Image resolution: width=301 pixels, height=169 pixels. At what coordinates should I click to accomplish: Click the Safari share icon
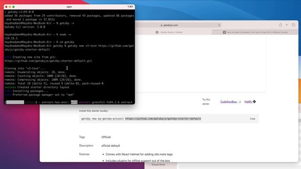coord(280,25)
